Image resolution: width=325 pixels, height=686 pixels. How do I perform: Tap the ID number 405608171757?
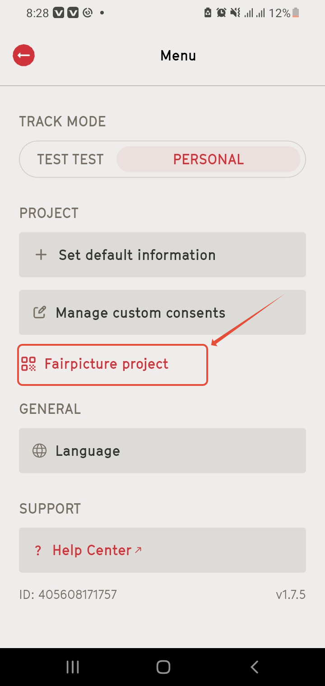(x=68, y=595)
